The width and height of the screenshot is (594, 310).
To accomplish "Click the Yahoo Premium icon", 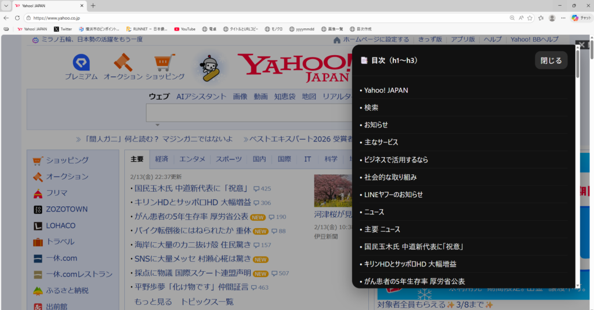I will (81, 63).
